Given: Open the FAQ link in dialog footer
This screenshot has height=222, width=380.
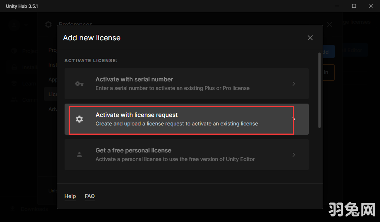Looking at the screenshot, I should point(90,196).
